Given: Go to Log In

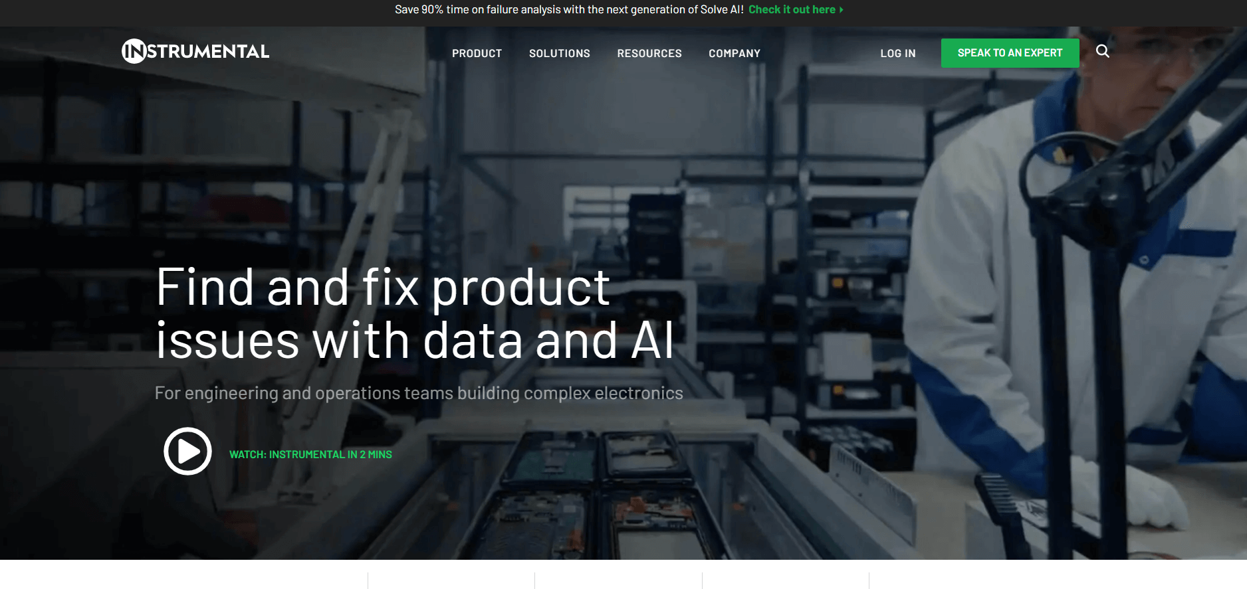Looking at the screenshot, I should click(x=897, y=53).
